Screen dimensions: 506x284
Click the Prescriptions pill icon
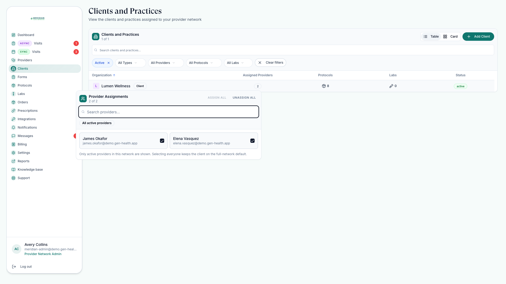click(x=13, y=111)
